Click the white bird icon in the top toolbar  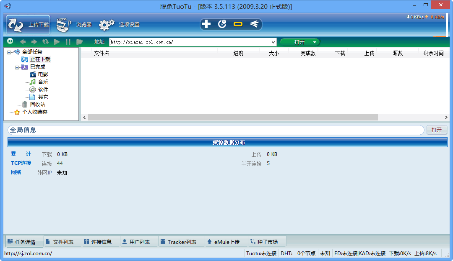254,24
